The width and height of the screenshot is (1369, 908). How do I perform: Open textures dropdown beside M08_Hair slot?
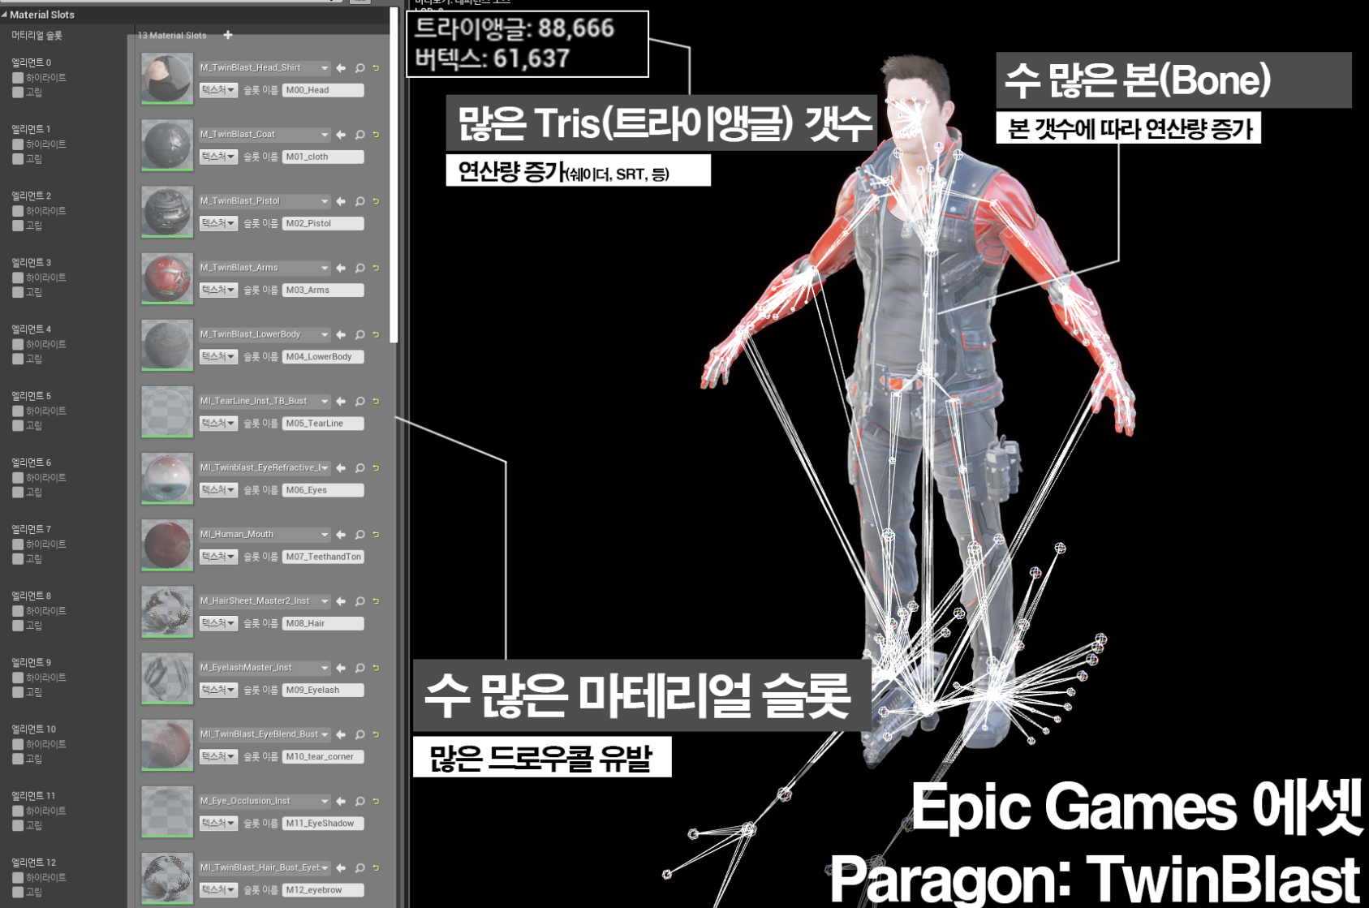click(218, 623)
